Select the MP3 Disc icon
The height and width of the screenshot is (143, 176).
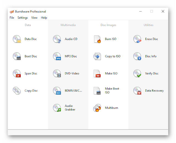pyautogui.click(x=57, y=56)
